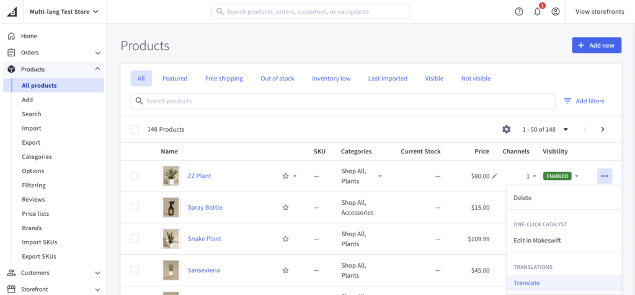Open the notifications bell icon
The image size is (635, 295).
537,12
